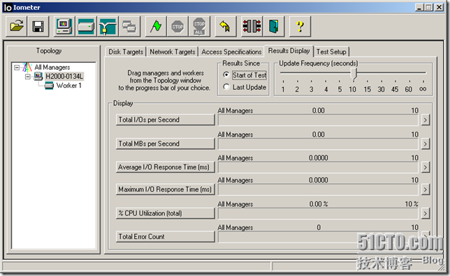This screenshot has width=450, height=276.
Task: Start tests with the green flag
Action: pyautogui.click(x=156, y=26)
